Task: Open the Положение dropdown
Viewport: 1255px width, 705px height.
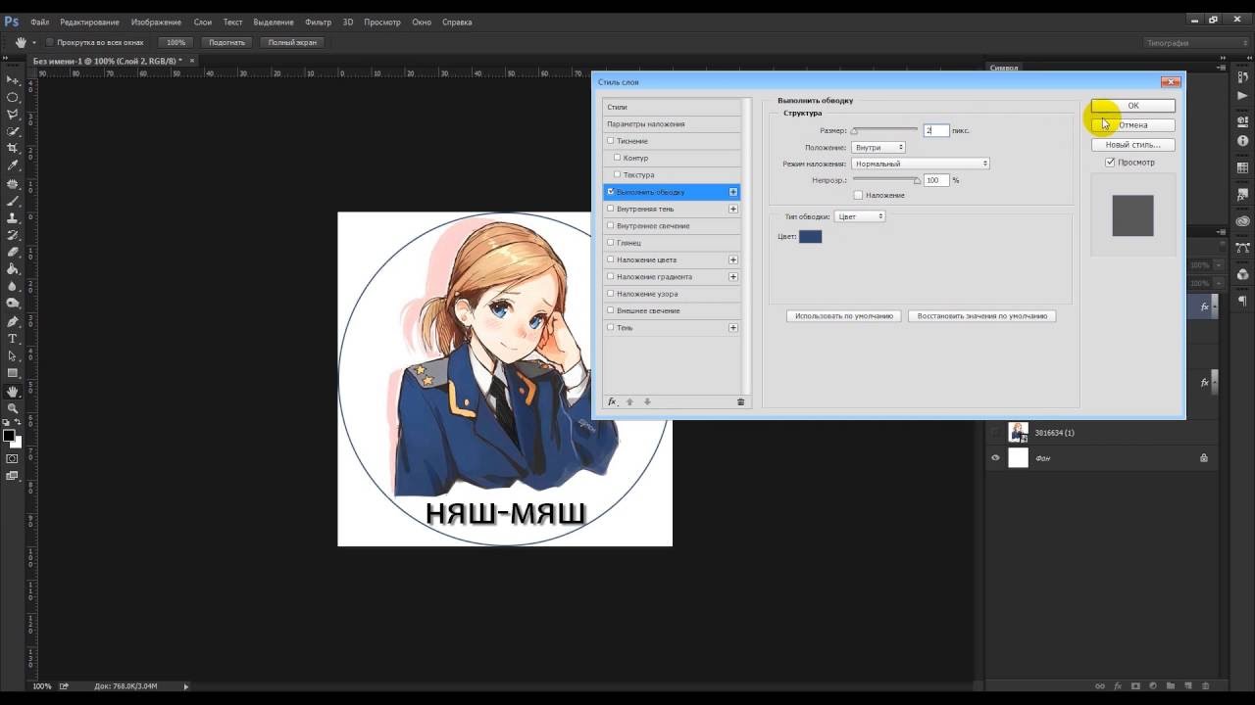Action: coord(878,147)
